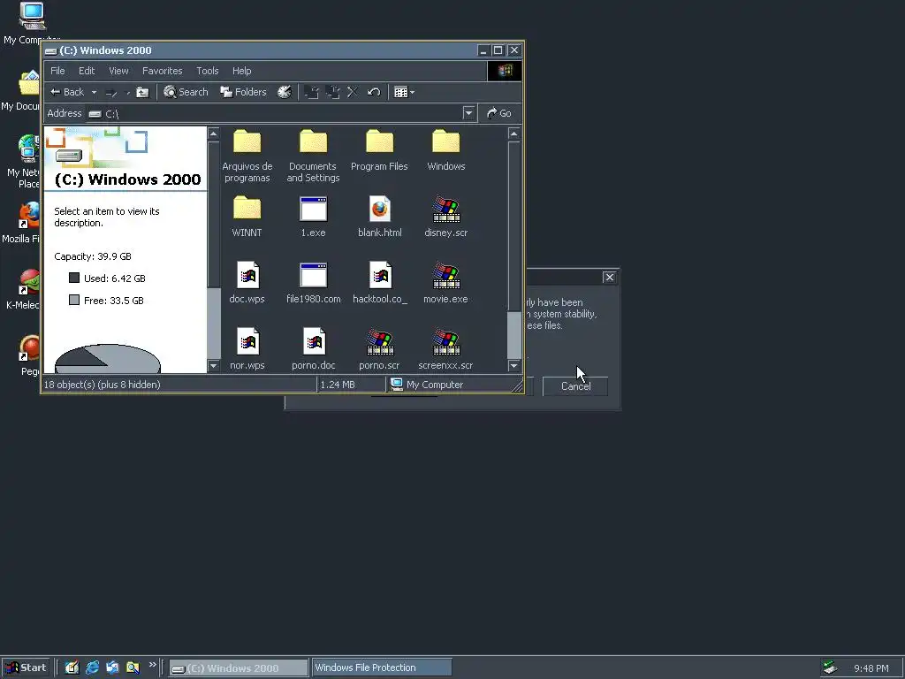Toggle the Folders pane

tap(244, 92)
